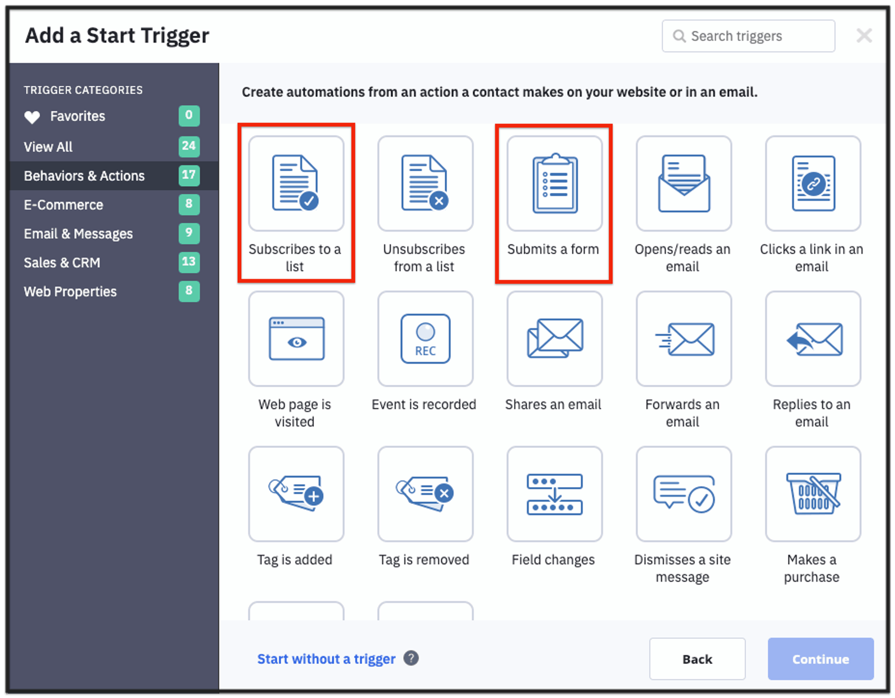This screenshot has width=895, height=698.
Task: Open the Favorites trigger category
Action: [x=77, y=116]
